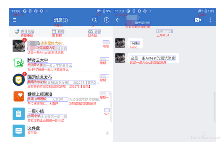Tap the muted bell icon beside 文件盘
The image size is (221, 142).
coord(107,133)
